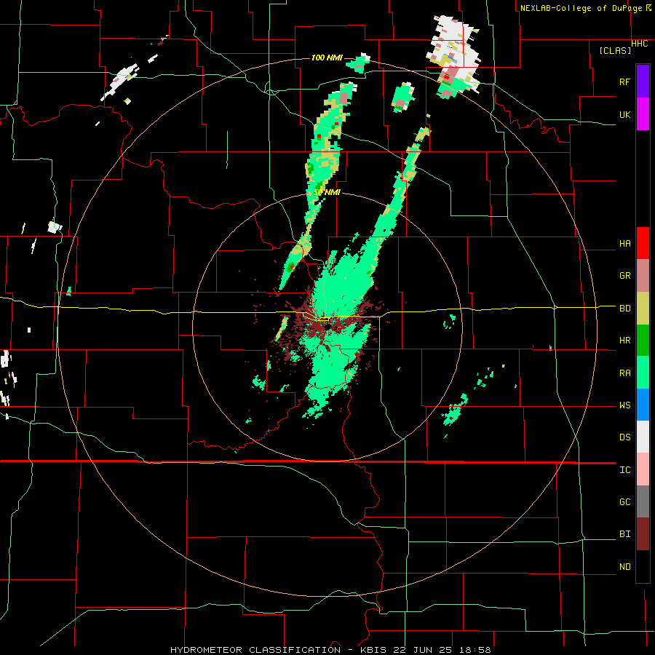655x655 pixels.
Task: Click the DS white legend color block
Action: click(x=643, y=437)
